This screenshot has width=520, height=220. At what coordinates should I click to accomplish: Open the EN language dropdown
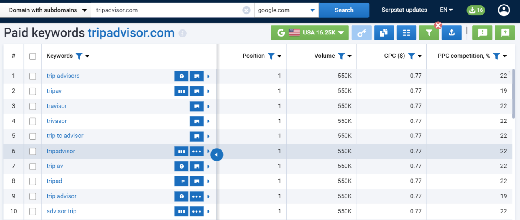(446, 10)
